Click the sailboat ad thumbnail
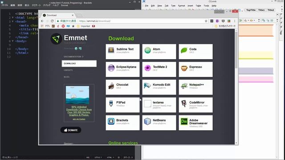The height and width of the screenshot is (160, 285). pos(77,95)
